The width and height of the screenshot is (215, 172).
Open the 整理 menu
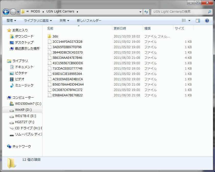(11, 21)
